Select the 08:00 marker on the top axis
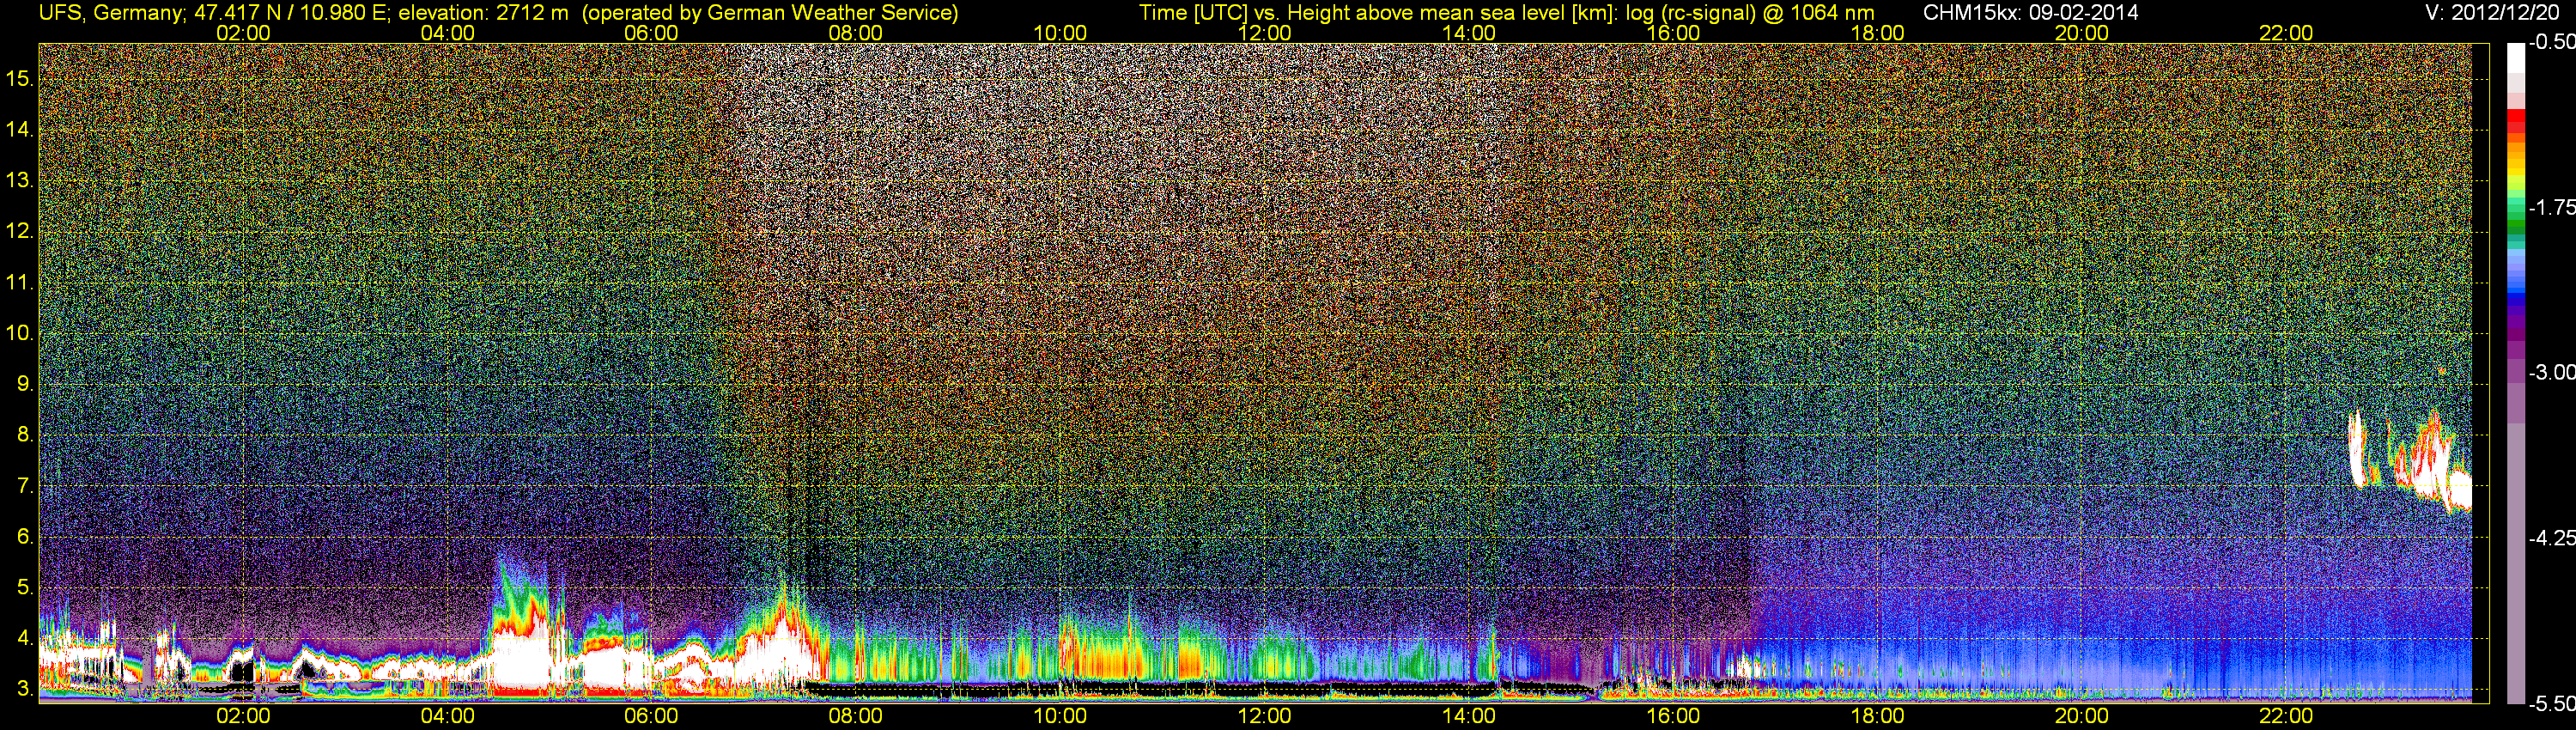Image resolution: width=2576 pixels, height=730 pixels. tap(855, 33)
